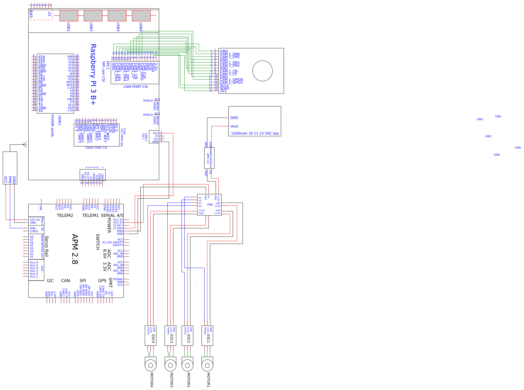This screenshot has height=390, width=524.
Task: Click the "Raspberry PI 3 B+" board title
Action: (x=93, y=75)
